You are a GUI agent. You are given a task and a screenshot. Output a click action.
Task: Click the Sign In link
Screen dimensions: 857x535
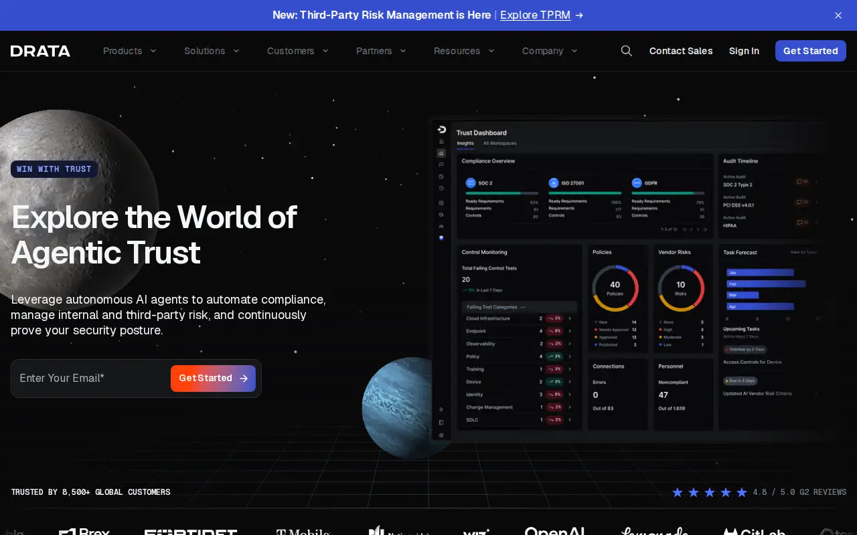(x=744, y=51)
